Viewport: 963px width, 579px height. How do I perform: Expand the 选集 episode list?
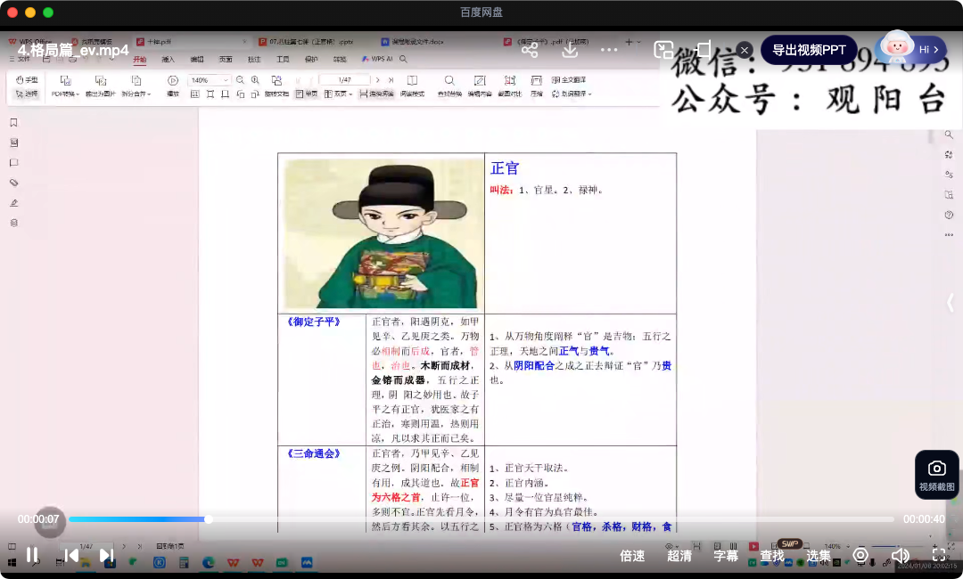click(x=819, y=556)
